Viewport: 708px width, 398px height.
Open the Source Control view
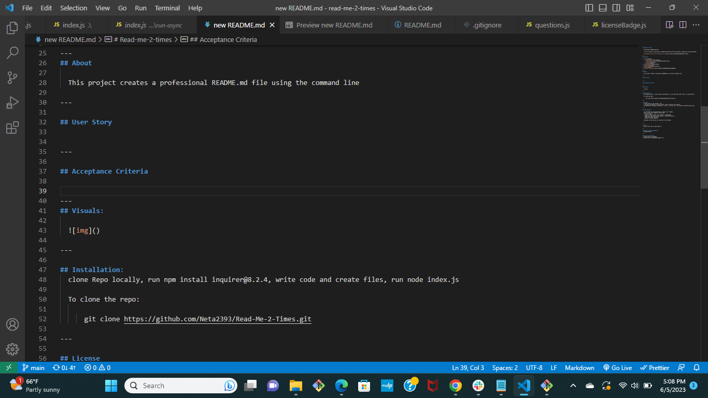point(13,77)
